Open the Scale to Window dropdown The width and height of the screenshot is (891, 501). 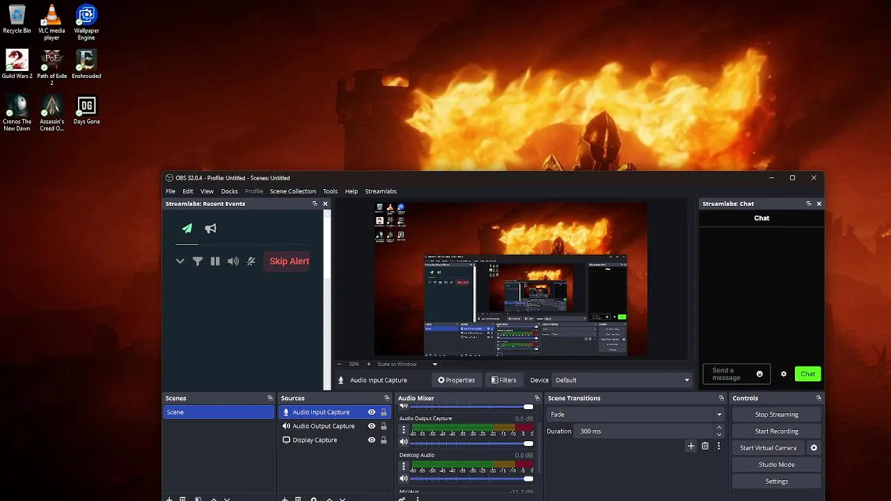click(x=407, y=364)
